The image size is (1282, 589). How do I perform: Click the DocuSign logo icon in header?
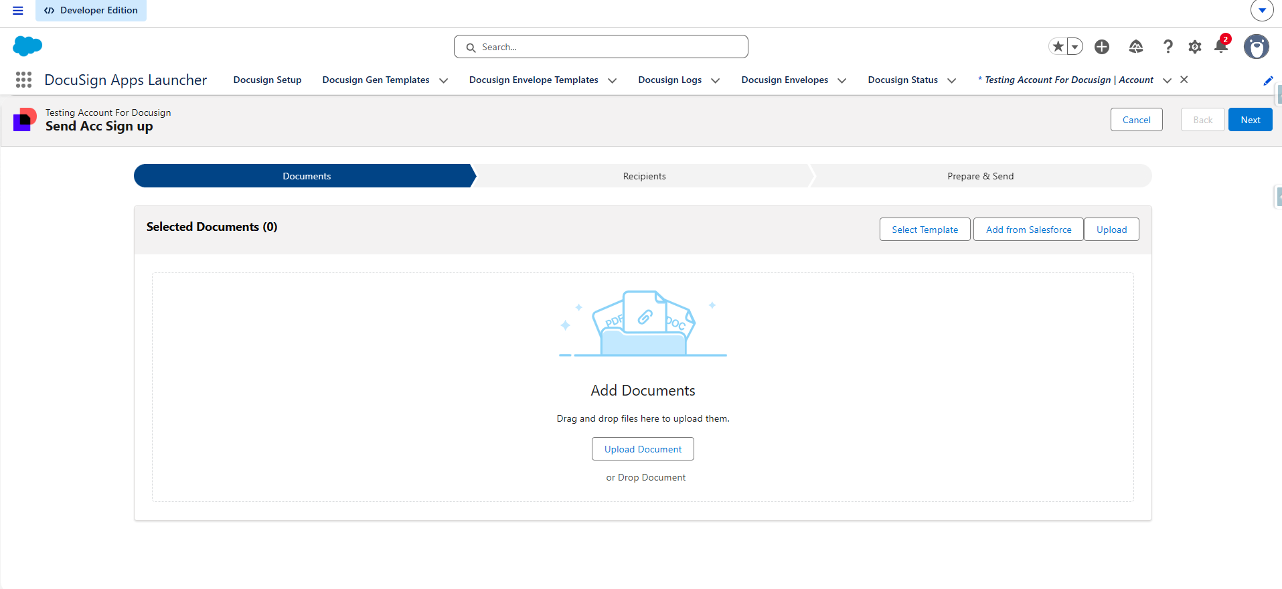click(25, 120)
